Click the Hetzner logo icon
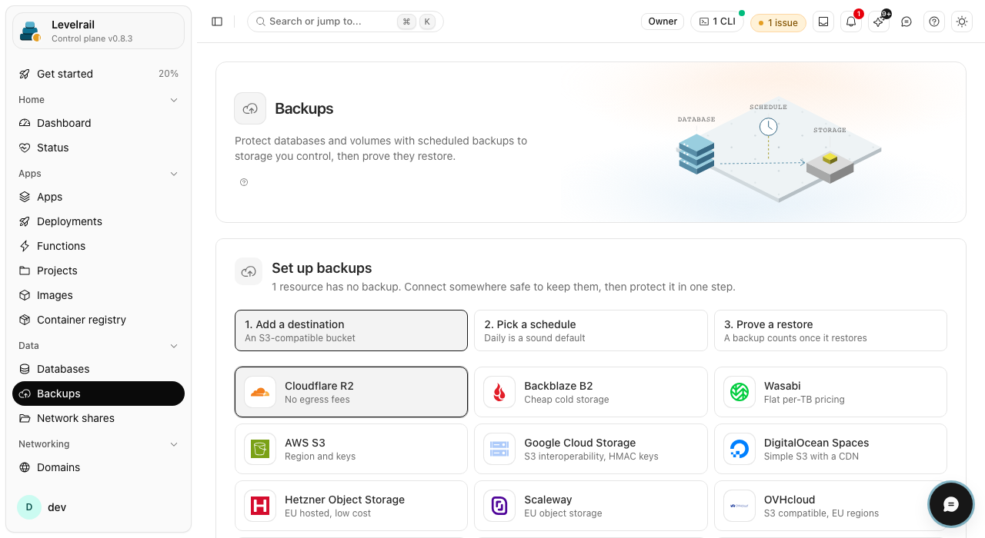985x538 pixels. click(260, 506)
